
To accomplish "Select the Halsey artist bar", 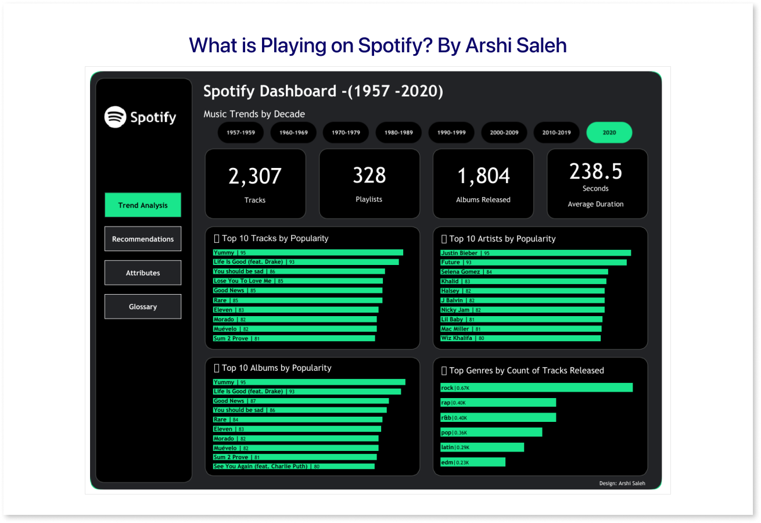I will pos(522,291).
